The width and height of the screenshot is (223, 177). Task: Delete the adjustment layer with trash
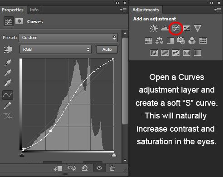112,168
